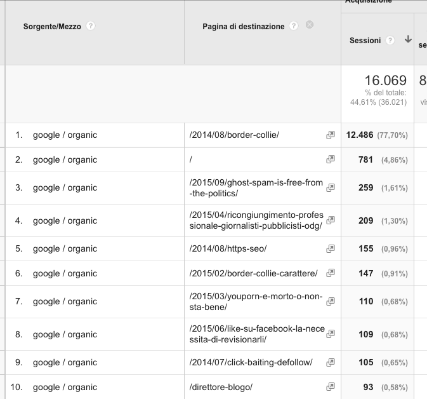Select /2014/07/click-baiting-defollow/ landing page
The image size is (427, 399).
251,362
